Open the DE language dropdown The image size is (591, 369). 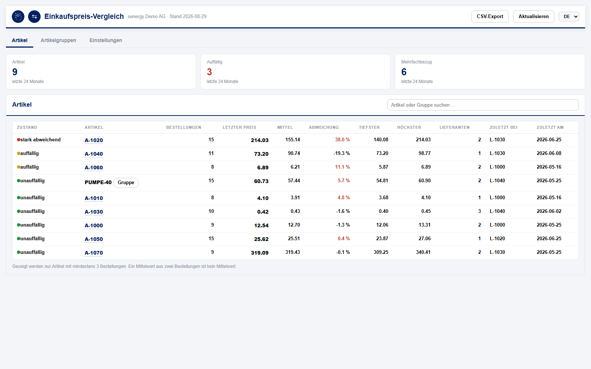[x=569, y=17]
